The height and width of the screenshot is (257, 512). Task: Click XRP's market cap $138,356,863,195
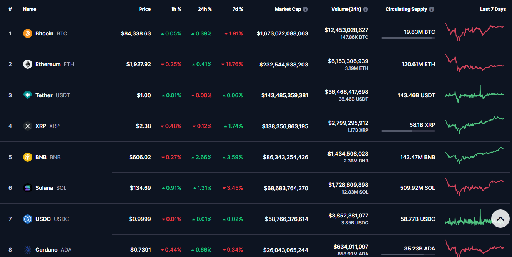point(285,126)
